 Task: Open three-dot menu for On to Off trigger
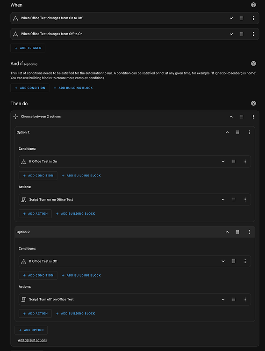click(253, 18)
